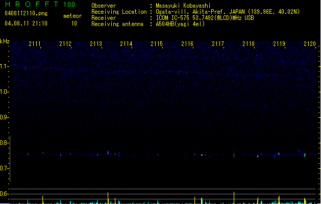The height and width of the screenshot is (204, 321).
Task: Click the 2117 time axis marker
Action: (218, 44)
